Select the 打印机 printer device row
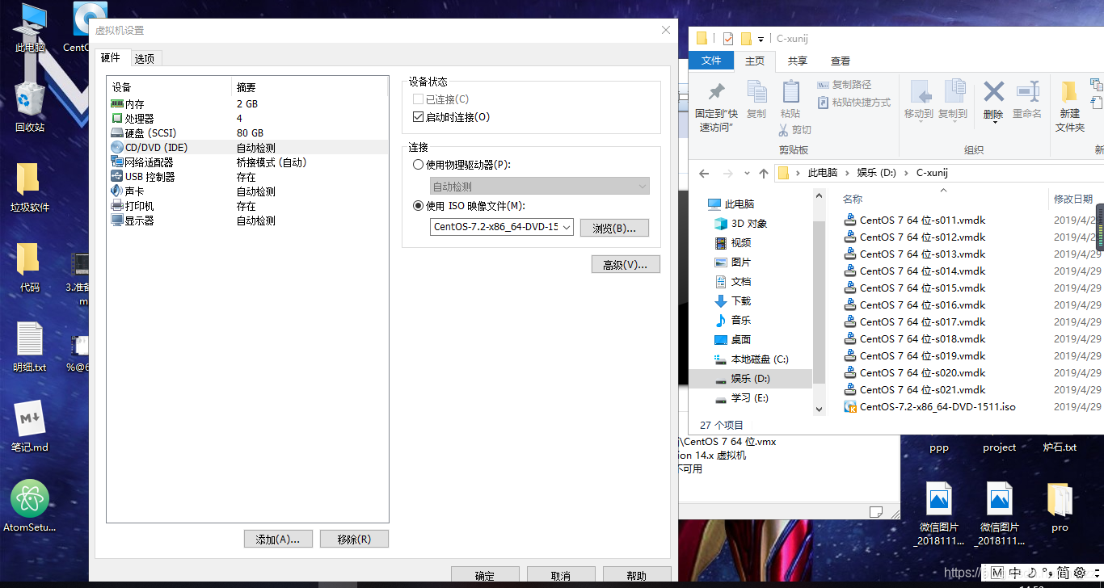Image resolution: width=1104 pixels, height=588 pixels. [x=247, y=206]
